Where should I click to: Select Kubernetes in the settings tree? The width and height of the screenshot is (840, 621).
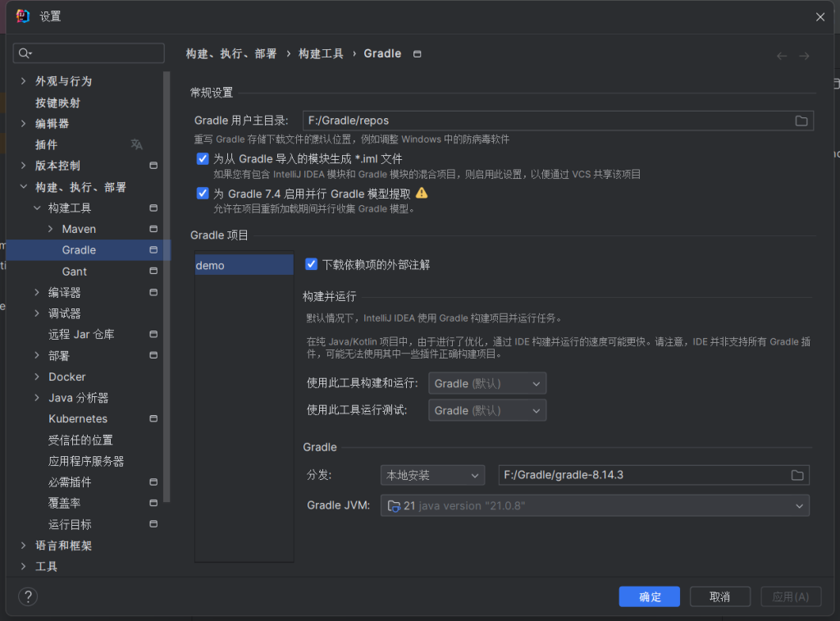tap(78, 418)
